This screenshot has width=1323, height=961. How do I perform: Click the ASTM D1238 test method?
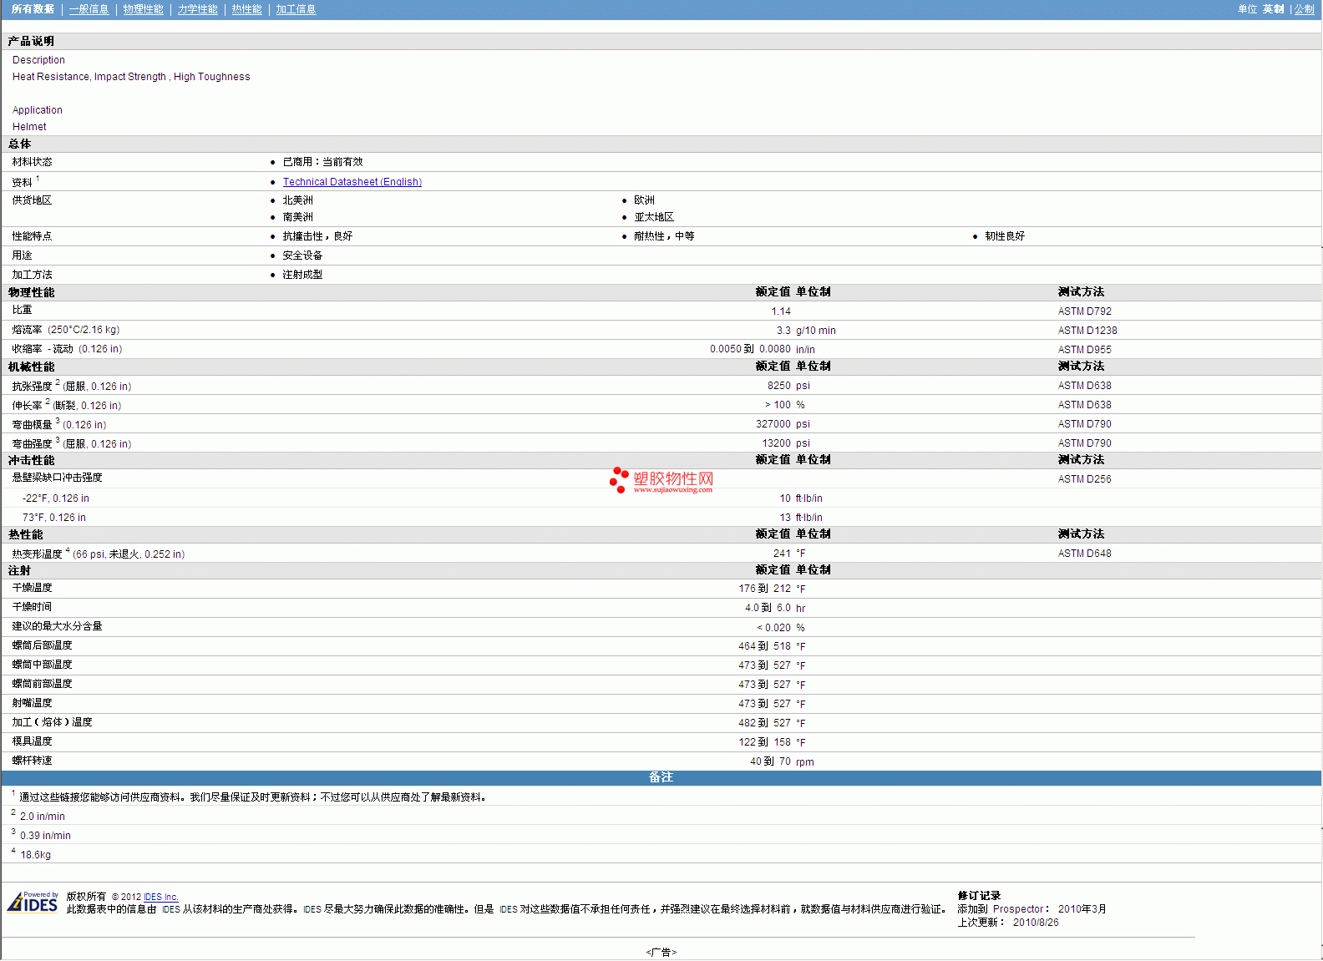point(1087,331)
